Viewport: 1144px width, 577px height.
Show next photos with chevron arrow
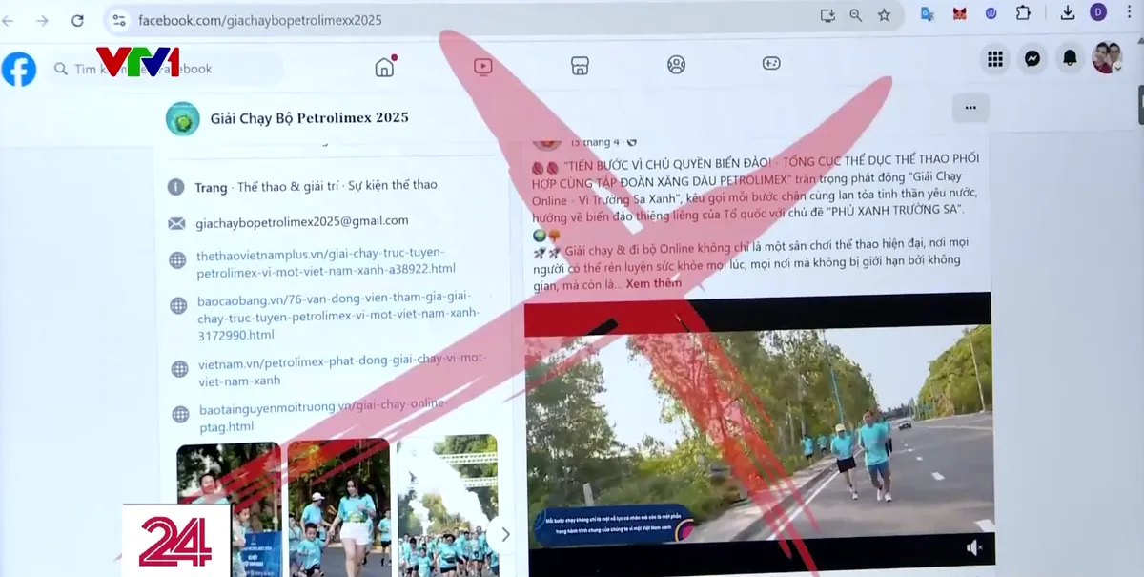tap(505, 535)
